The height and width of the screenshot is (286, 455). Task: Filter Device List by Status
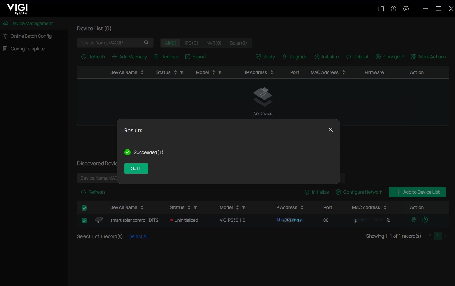[182, 72]
